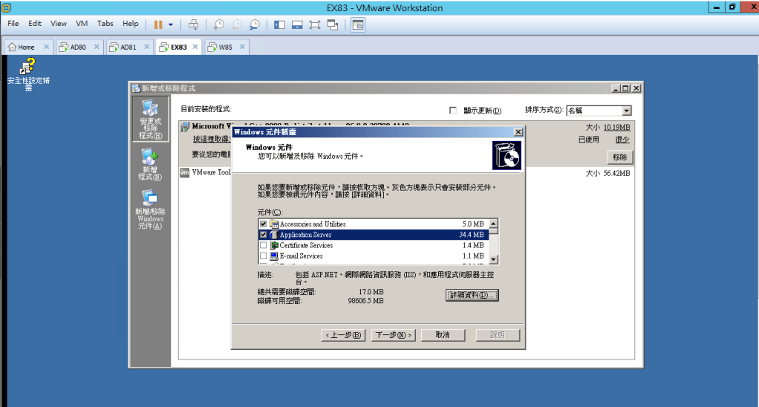Open the VM menu
This screenshot has height=407, width=759.
tap(82, 24)
